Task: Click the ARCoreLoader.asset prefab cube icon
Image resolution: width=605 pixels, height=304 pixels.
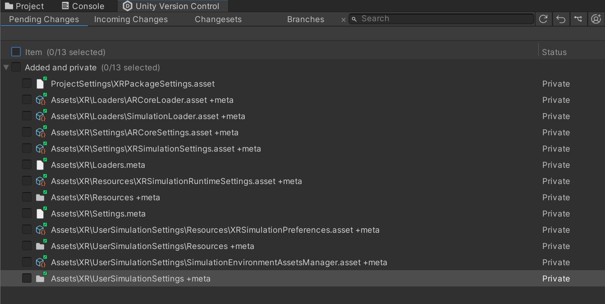Action: tap(41, 100)
